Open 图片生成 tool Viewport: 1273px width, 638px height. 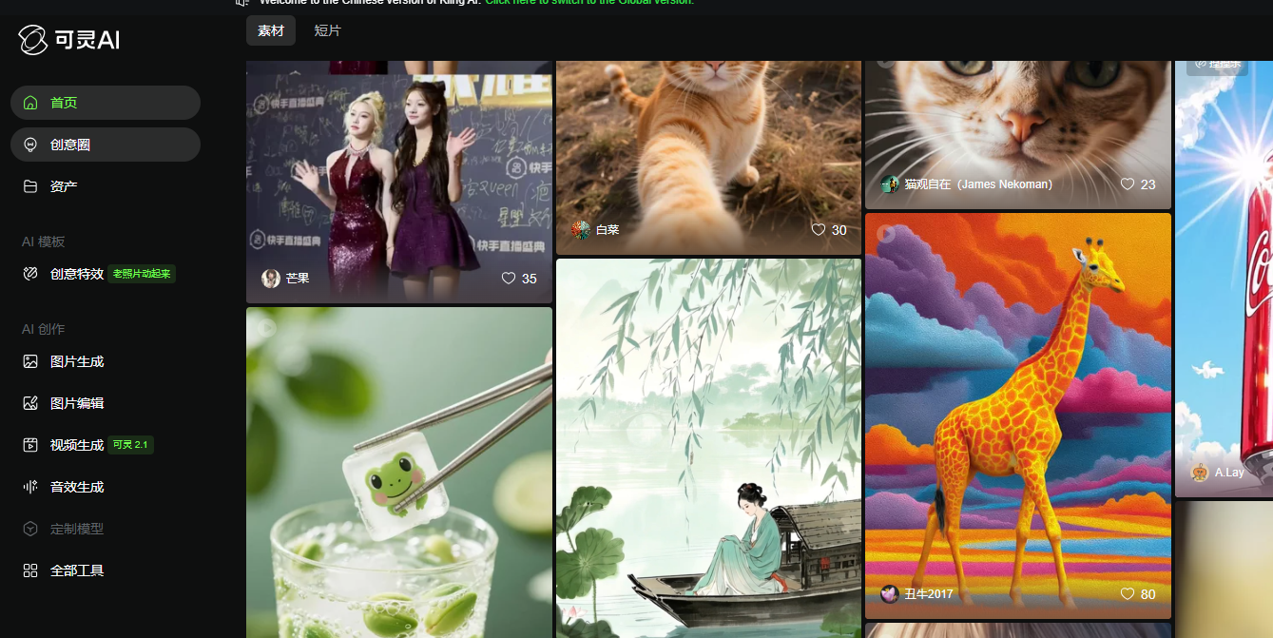(x=106, y=361)
